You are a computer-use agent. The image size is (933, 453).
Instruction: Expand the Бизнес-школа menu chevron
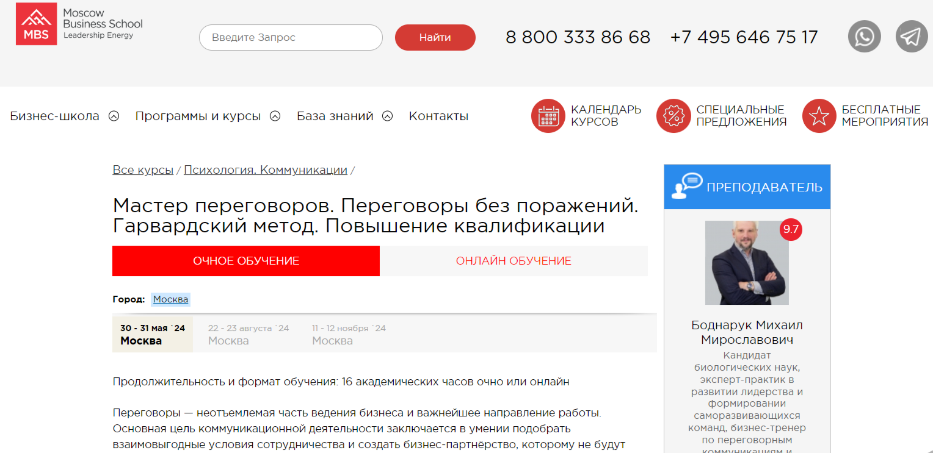(114, 116)
